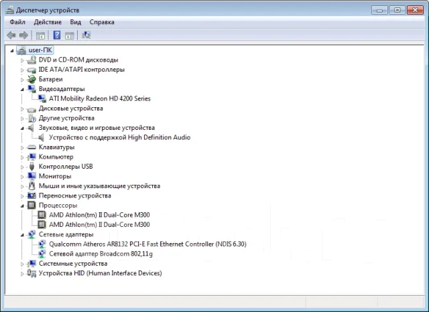Image resolution: width=429 pixels, height=312 pixels.
Task: Select ATI Mobility Radeon HD 4200 Series
Action: coord(100,98)
